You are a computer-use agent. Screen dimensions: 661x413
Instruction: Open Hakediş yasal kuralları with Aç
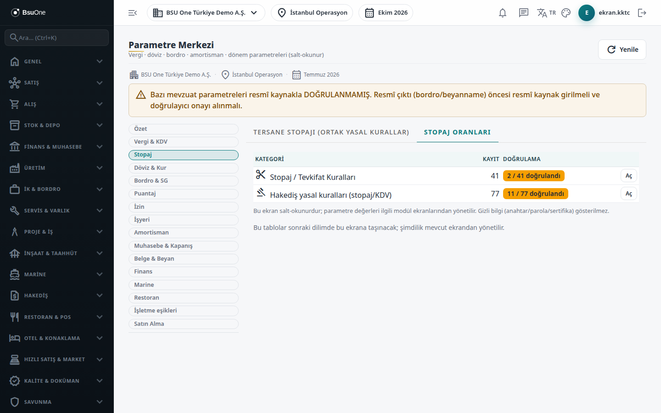pyautogui.click(x=629, y=194)
